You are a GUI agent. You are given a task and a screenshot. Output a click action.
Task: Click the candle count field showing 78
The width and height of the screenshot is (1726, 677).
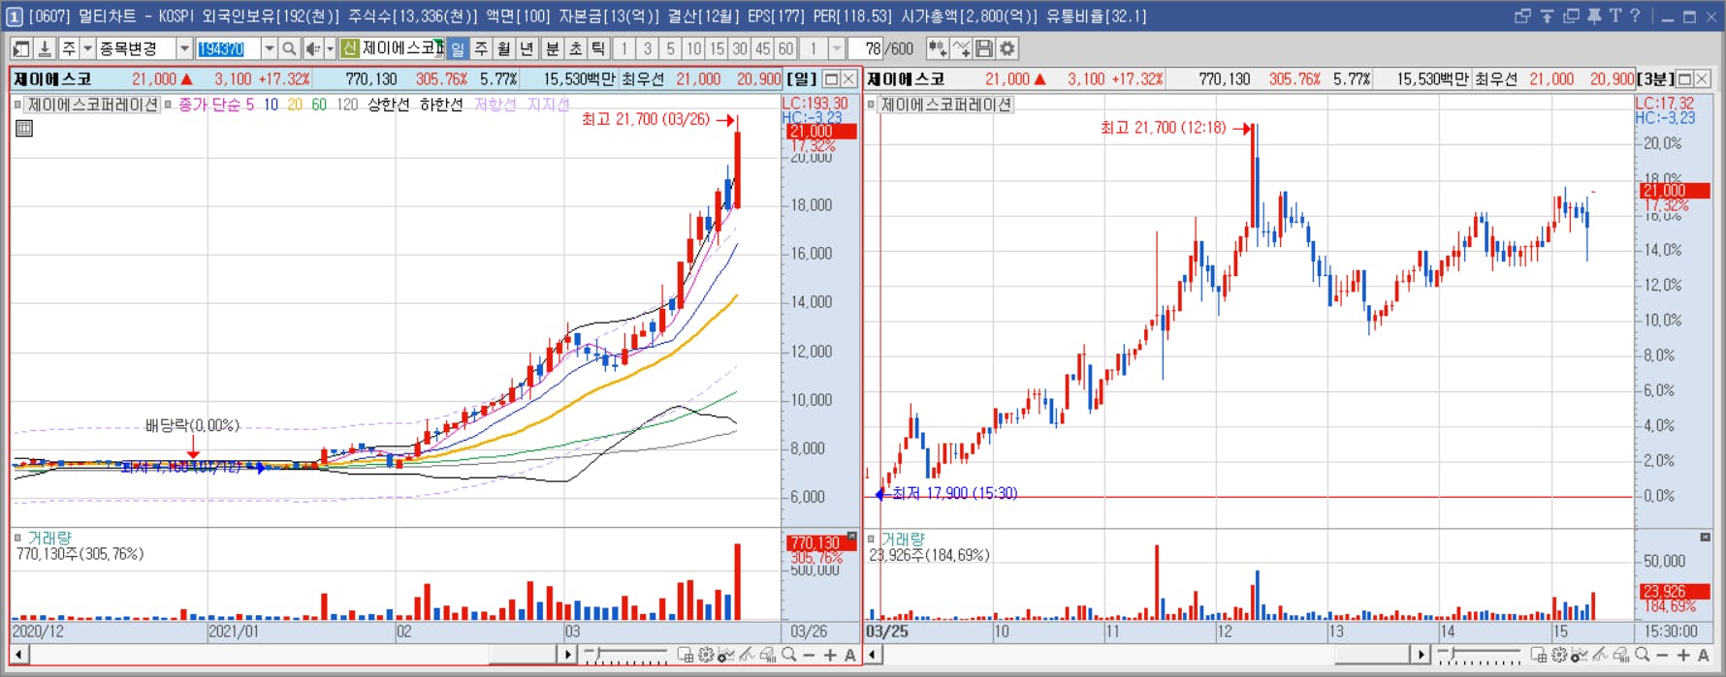coord(865,48)
